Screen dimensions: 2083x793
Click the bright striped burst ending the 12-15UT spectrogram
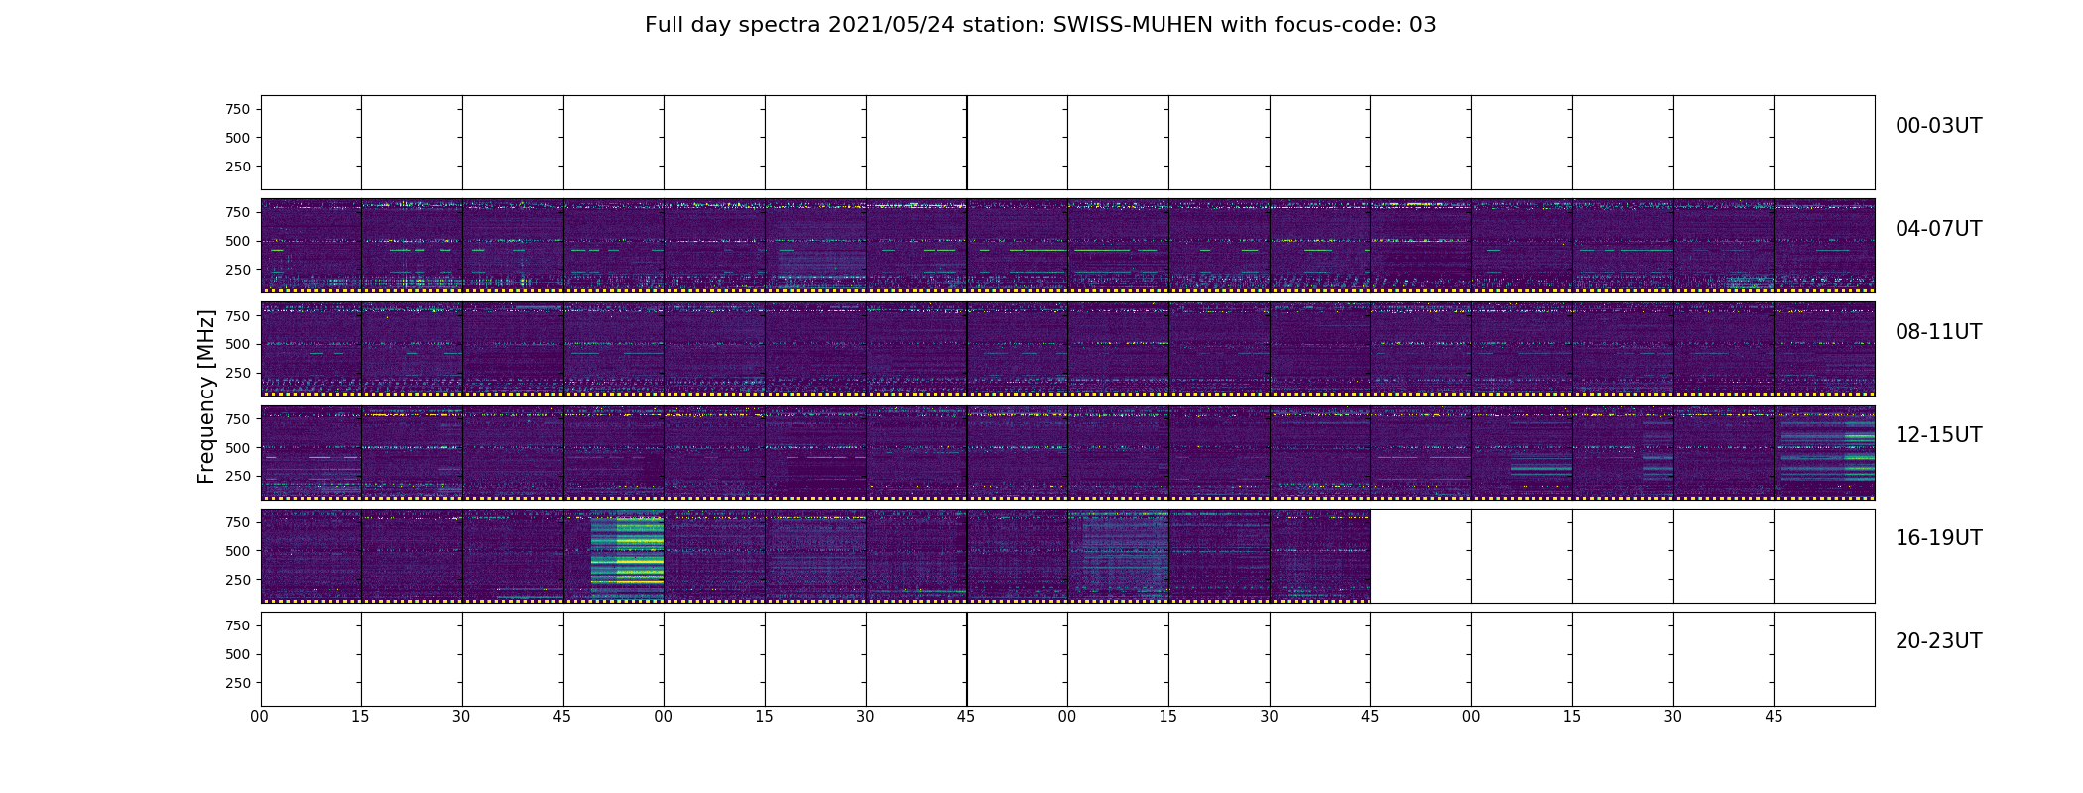[1827, 451]
